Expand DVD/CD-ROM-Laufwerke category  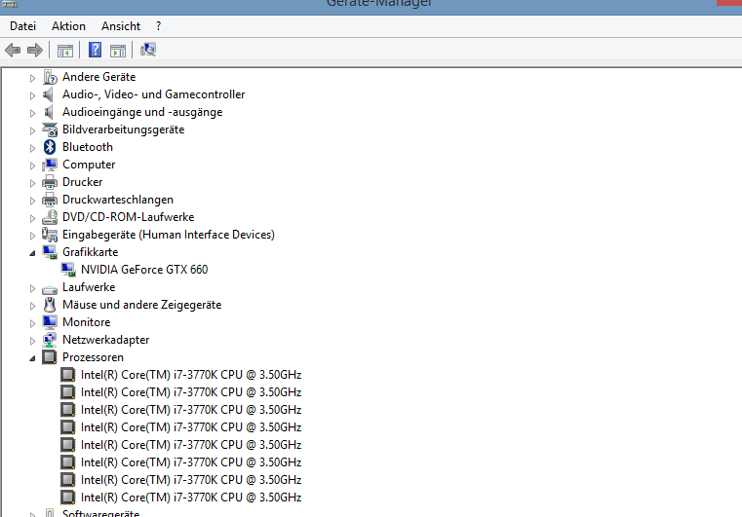pos(32,218)
